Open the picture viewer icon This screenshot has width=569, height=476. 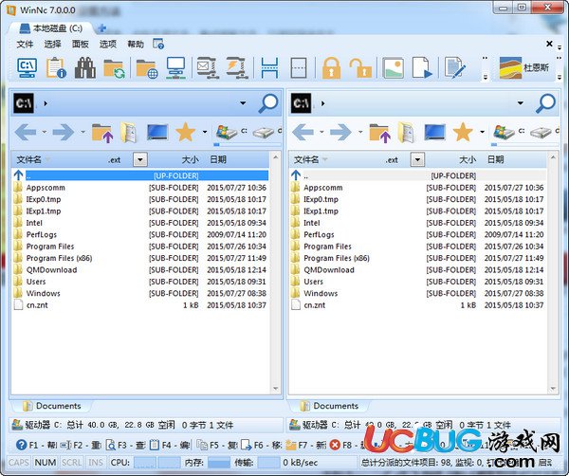[x=393, y=68]
